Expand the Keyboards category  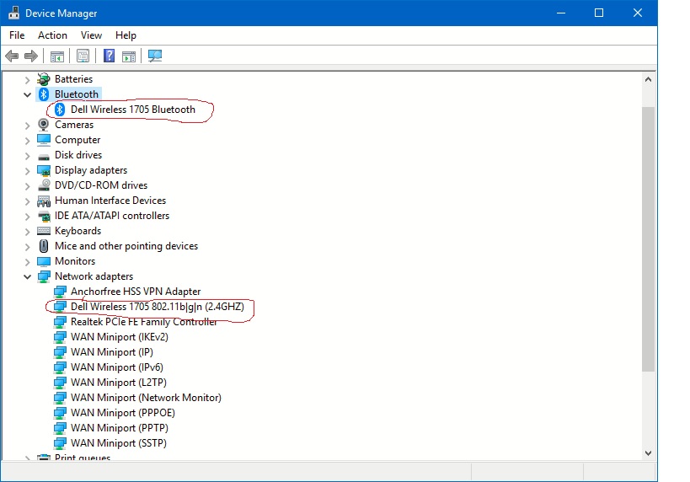coord(27,232)
